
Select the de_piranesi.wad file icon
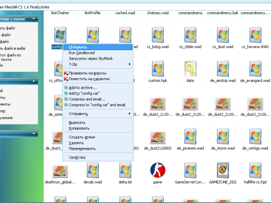tap(190, 136)
